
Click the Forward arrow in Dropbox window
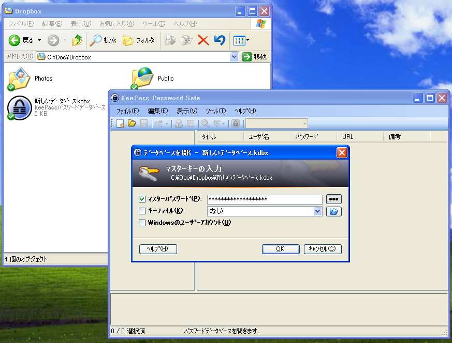coord(53,40)
